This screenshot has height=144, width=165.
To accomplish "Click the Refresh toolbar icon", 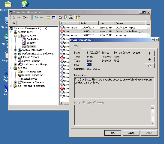I will pyautogui.click(x=66, y=17).
